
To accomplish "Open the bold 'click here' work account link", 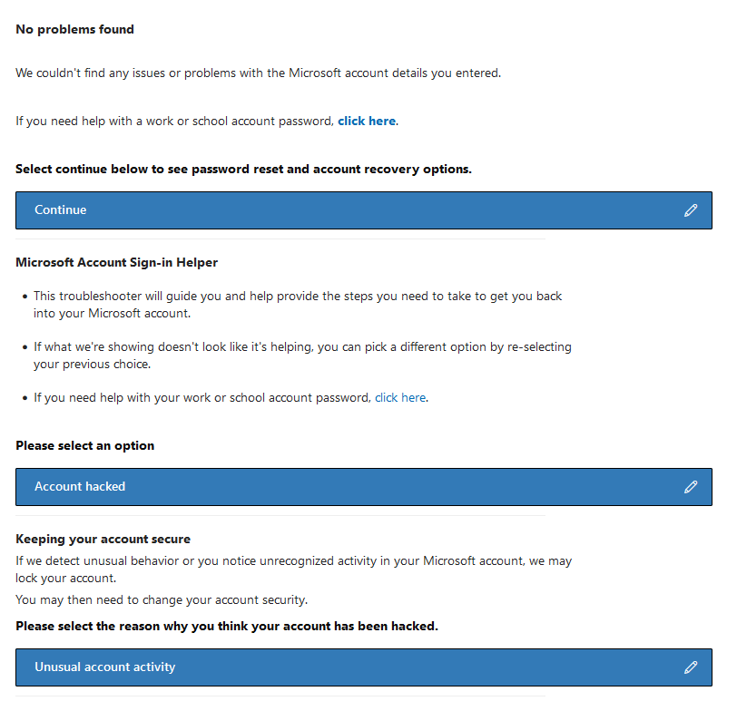I will pyautogui.click(x=367, y=121).
